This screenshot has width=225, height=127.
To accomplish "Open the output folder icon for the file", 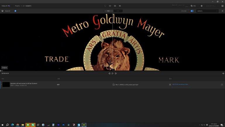I will click(114, 85).
